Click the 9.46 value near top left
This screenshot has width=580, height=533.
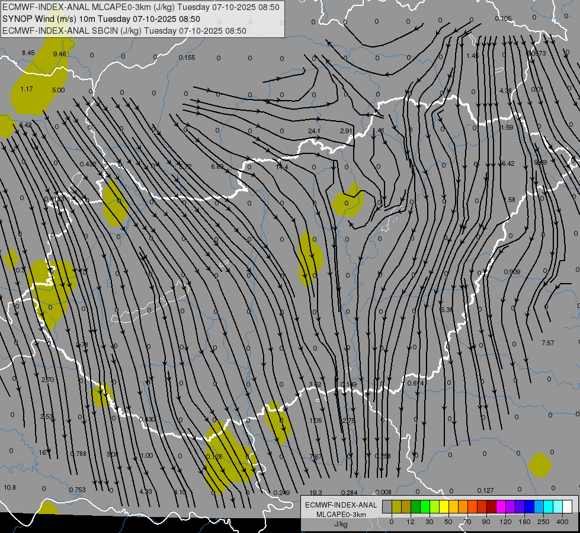click(x=59, y=54)
